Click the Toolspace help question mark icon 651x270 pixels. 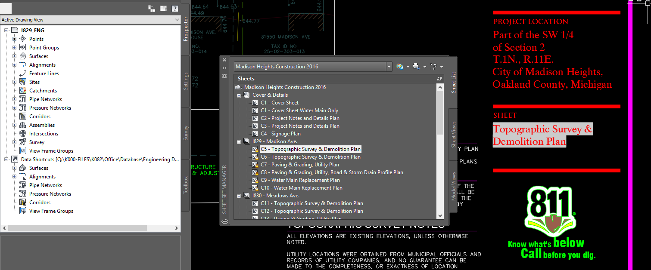tap(174, 8)
